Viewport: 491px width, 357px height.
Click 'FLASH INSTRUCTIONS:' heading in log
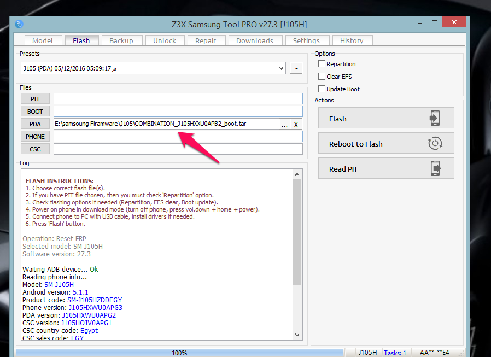pyautogui.click(x=60, y=181)
